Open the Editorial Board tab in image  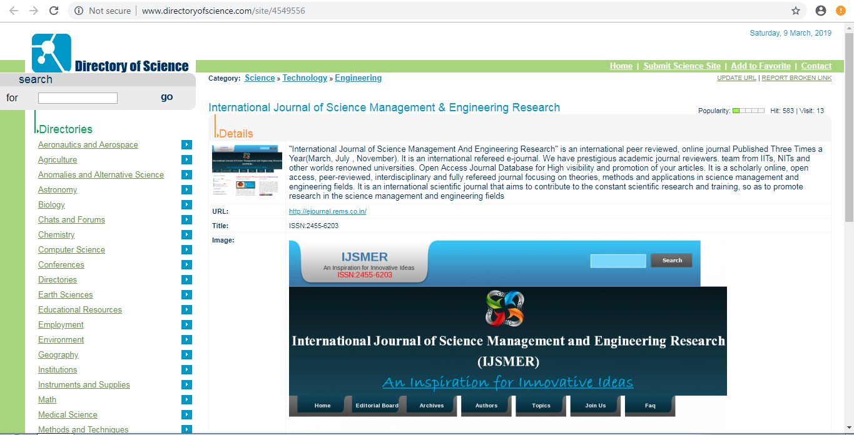(x=377, y=406)
